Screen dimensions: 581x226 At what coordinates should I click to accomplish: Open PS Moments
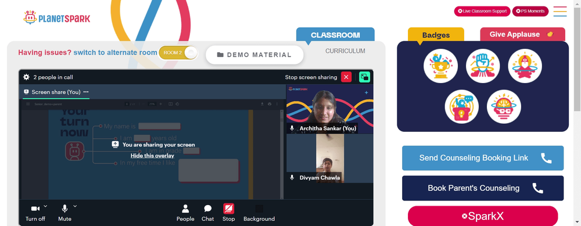pyautogui.click(x=530, y=11)
